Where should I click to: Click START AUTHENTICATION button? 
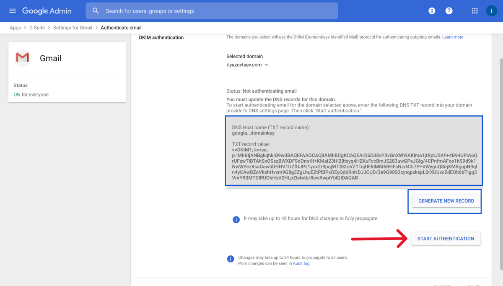[x=446, y=239]
